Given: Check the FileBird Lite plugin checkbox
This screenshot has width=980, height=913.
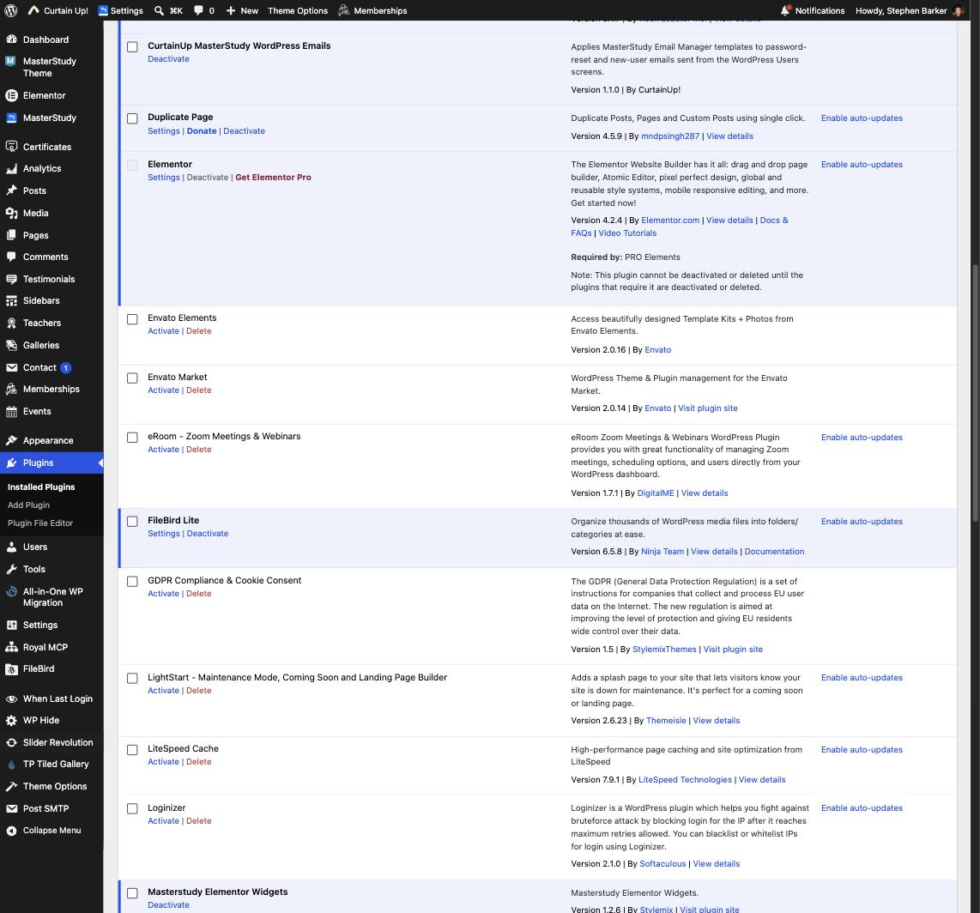Looking at the screenshot, I should click(x=132, y=521).
